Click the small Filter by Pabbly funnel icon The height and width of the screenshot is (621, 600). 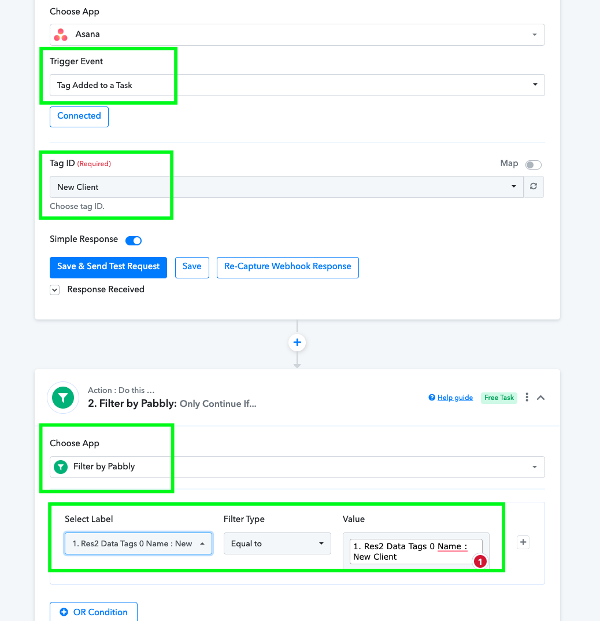tap(61, 467)
